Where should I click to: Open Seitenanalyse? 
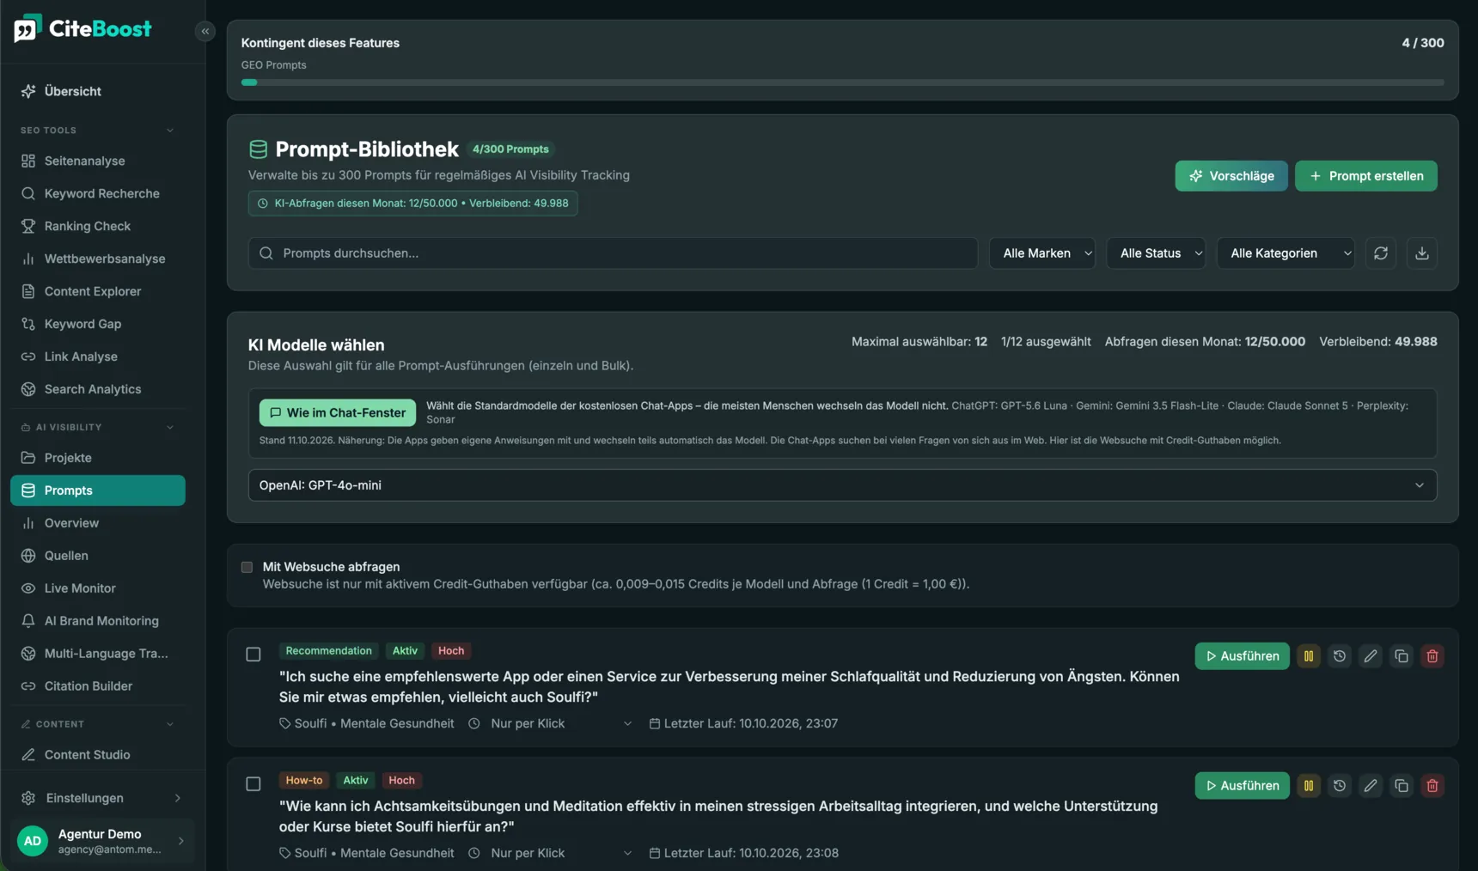point(98,161)
